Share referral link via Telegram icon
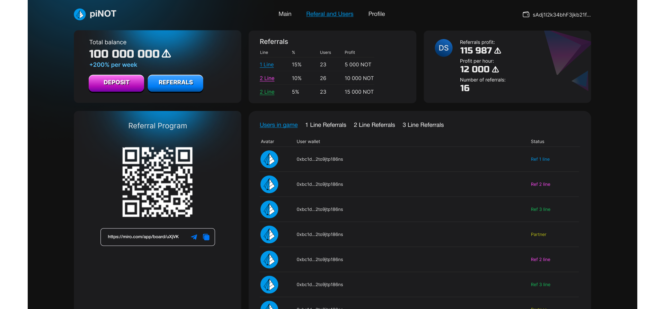 [194, 237]
